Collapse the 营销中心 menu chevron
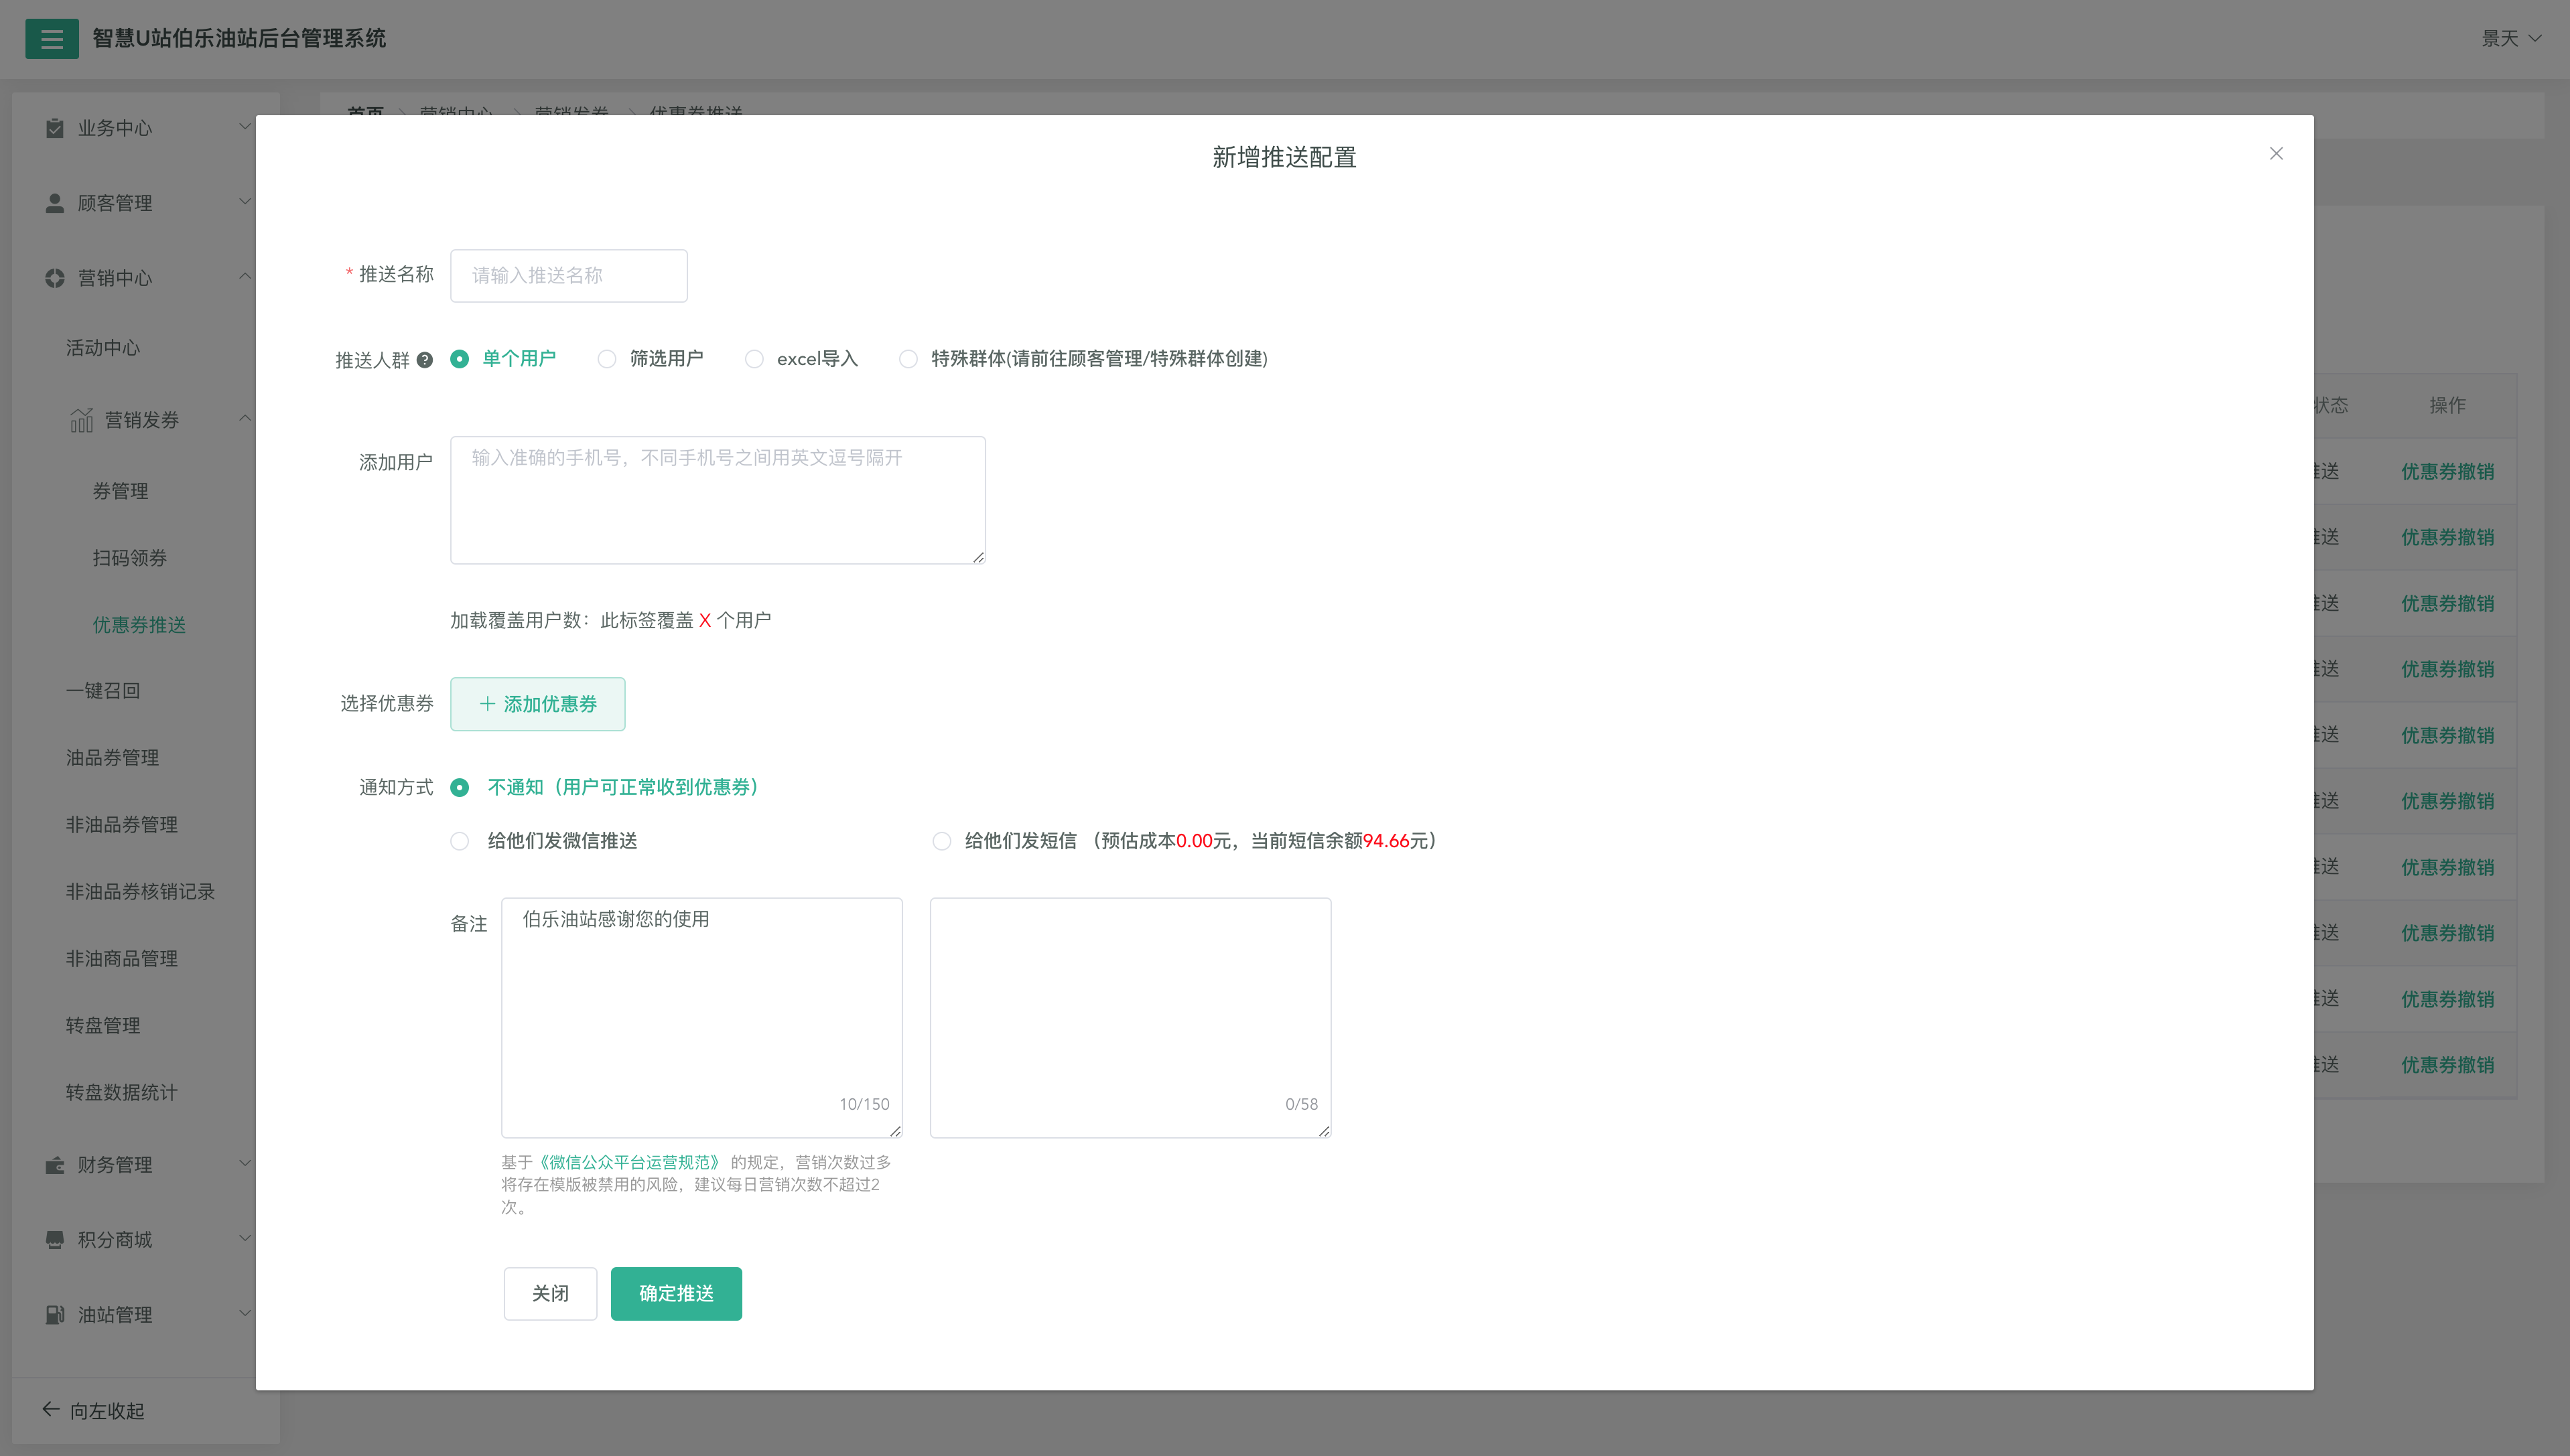Viewport: 2570px width, 1456px height. click(245, 276)
